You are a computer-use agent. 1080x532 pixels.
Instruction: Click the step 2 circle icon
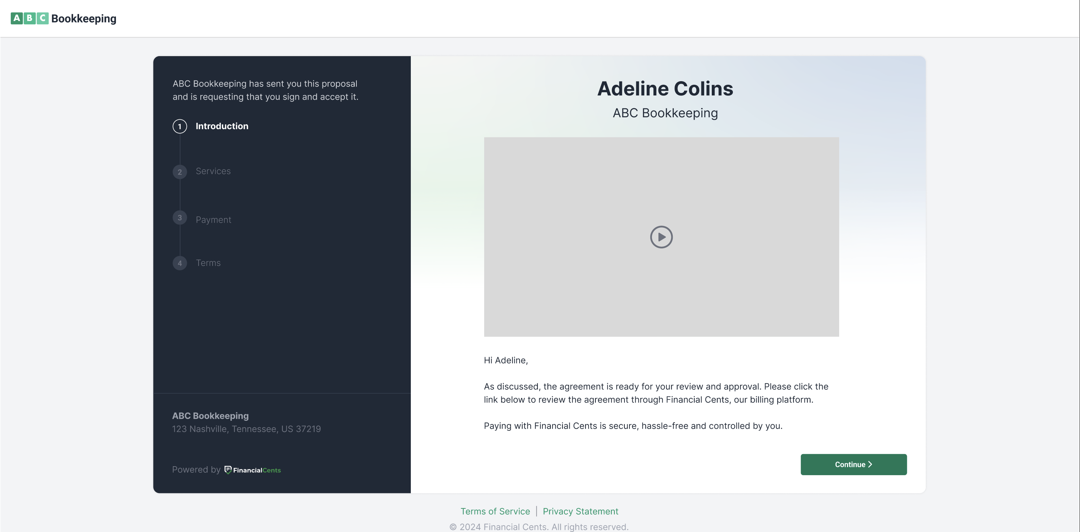[180, 172]
